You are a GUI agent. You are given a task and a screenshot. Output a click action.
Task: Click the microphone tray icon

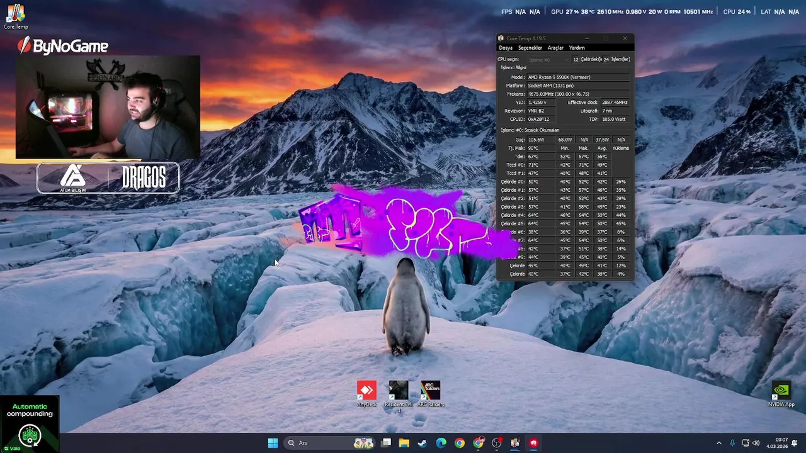coord(732,443)
